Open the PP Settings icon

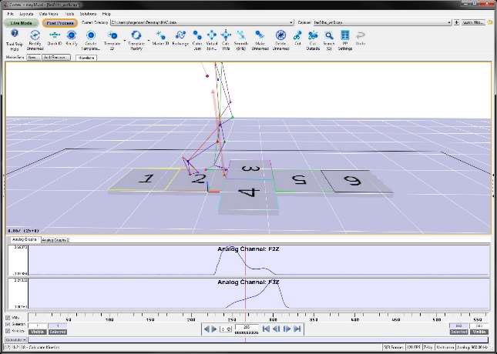click(344, 35)
